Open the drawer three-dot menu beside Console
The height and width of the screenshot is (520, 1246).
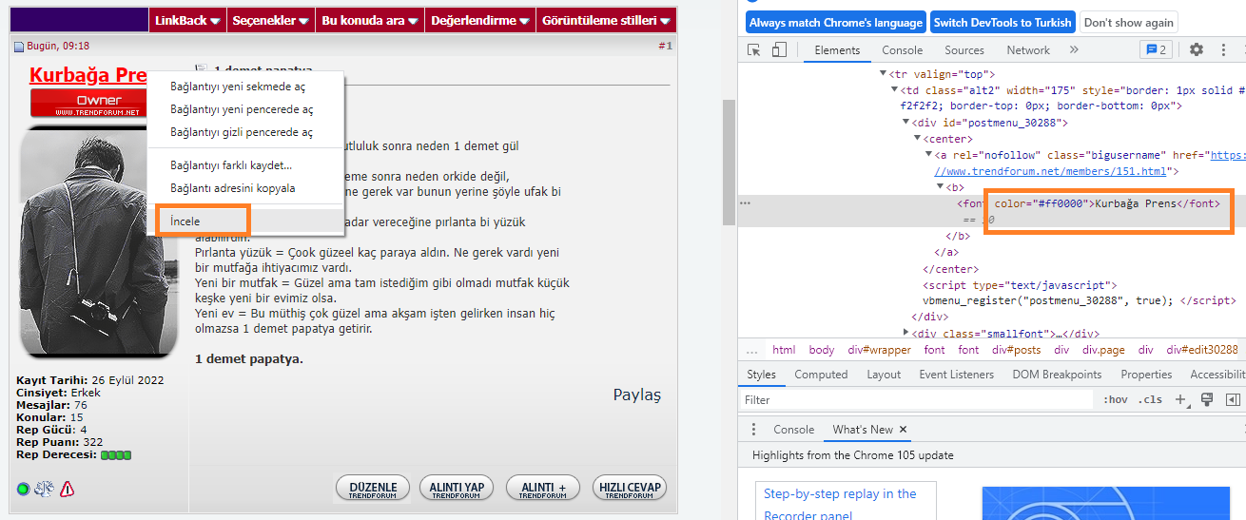tap(754, 430)
